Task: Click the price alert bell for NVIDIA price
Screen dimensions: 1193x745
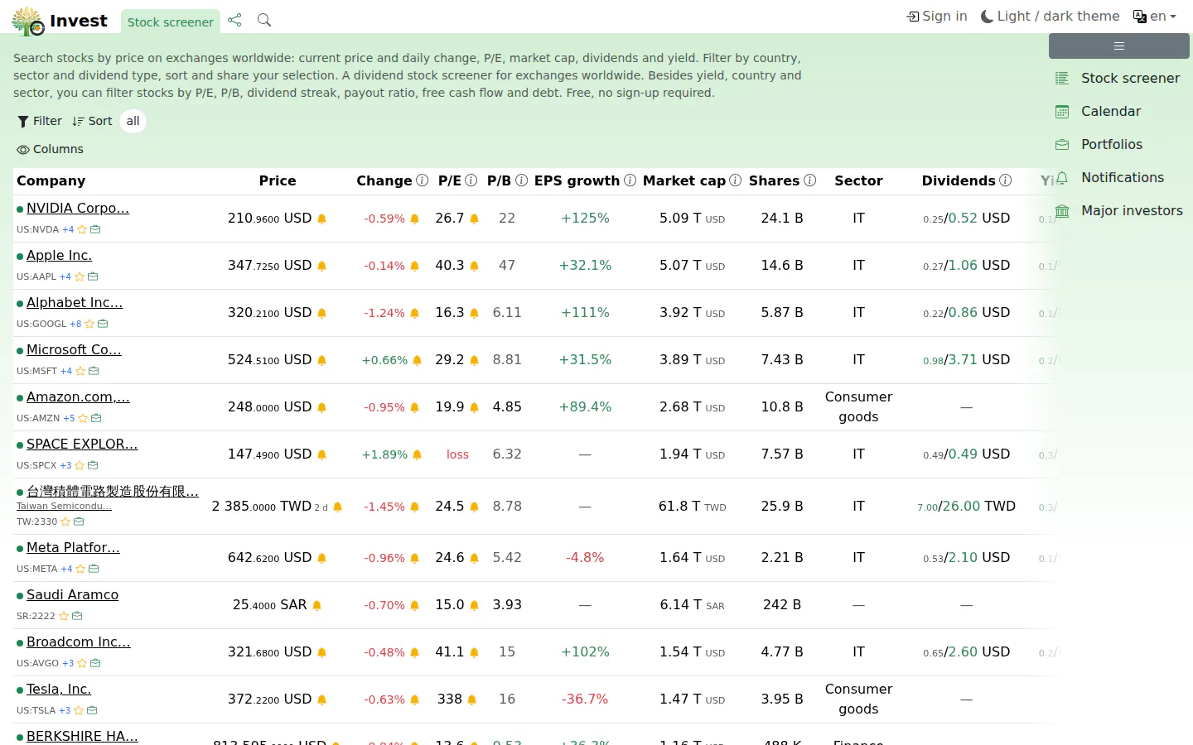Action: [322, 219]
